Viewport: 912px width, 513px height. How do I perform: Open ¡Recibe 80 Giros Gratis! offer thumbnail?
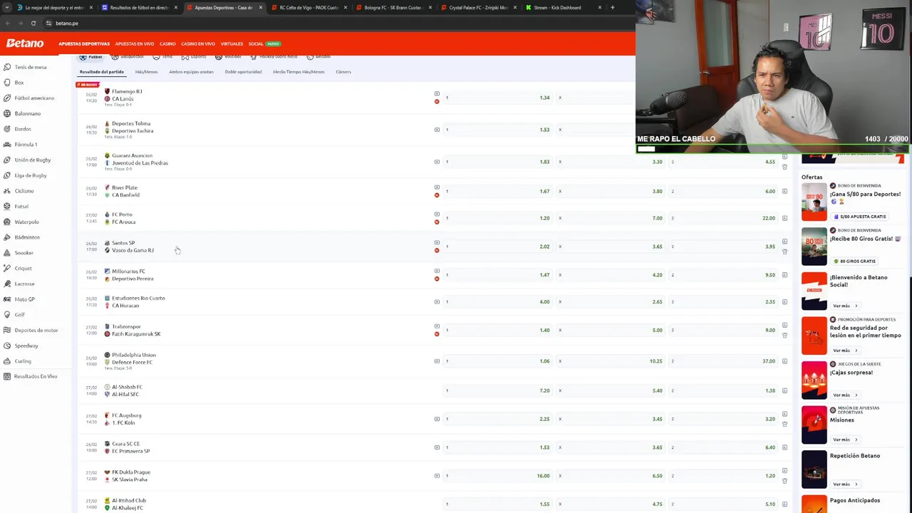[x=814, y=247]
